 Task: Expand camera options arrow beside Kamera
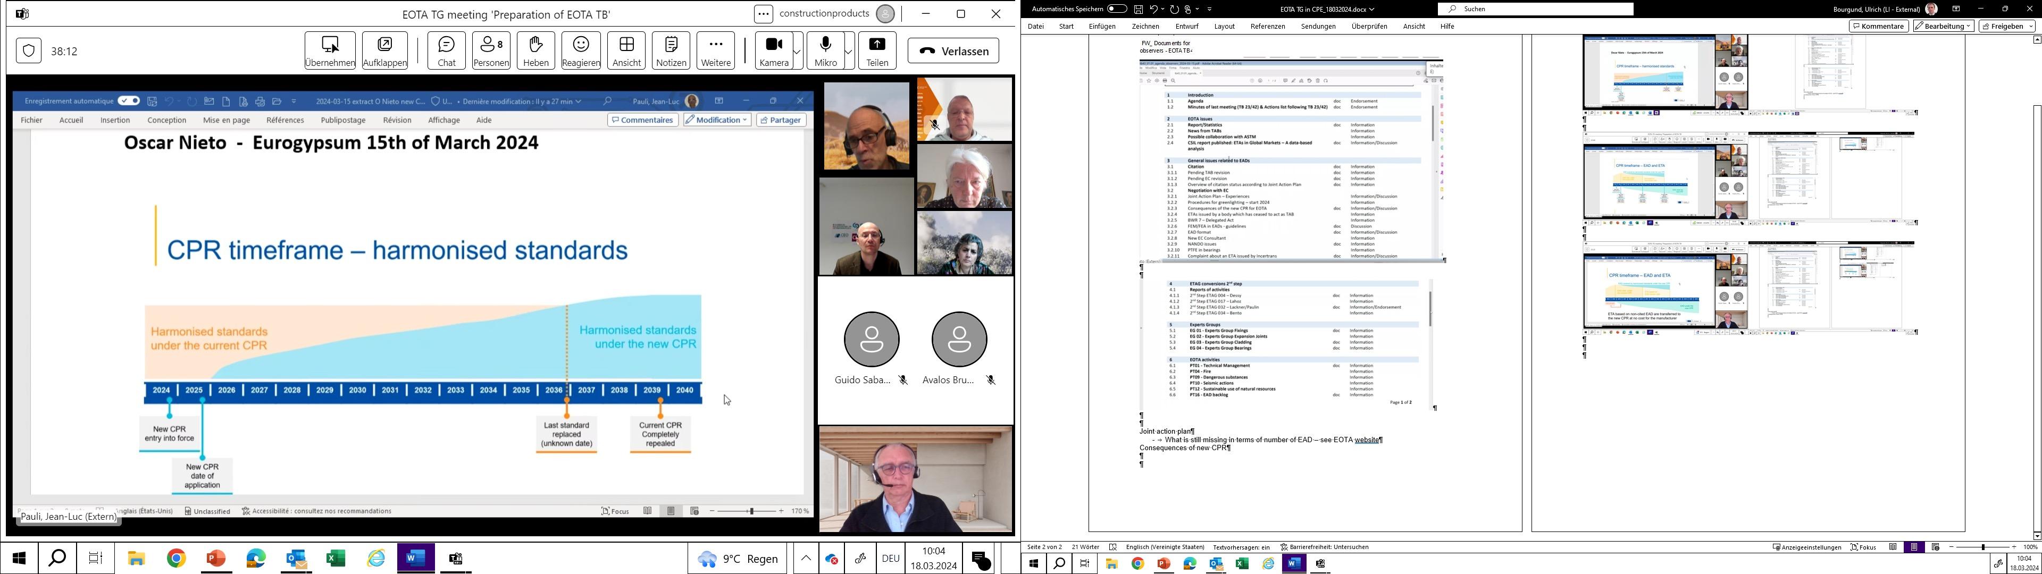(797, 52)
